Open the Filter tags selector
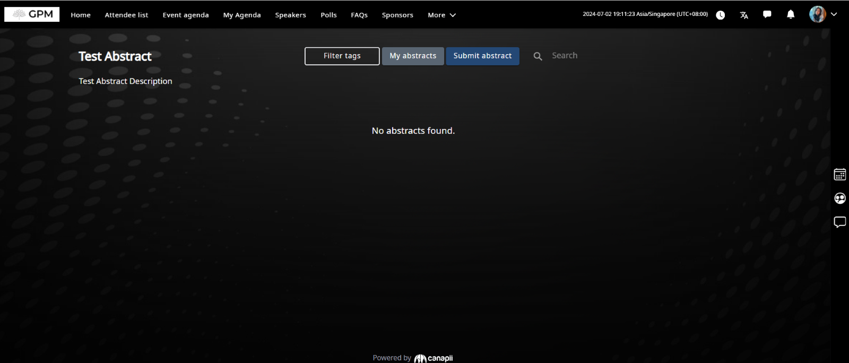 pyautogui.click(x=342, y=56)
